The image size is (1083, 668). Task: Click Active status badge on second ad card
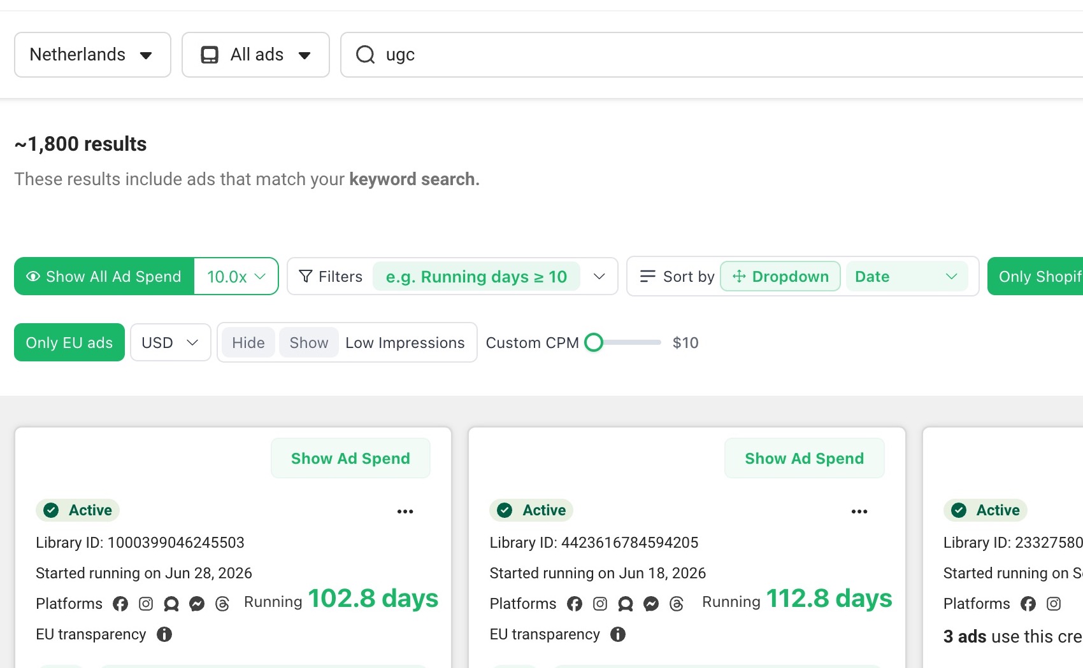[x=531, y=510]
